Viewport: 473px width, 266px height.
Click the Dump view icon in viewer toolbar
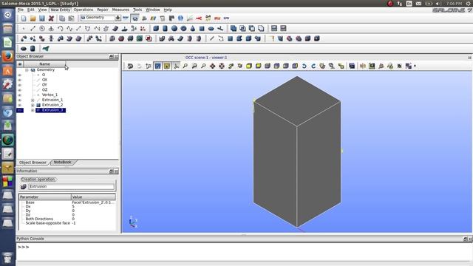pyautogui.click(x=130, y=66)
